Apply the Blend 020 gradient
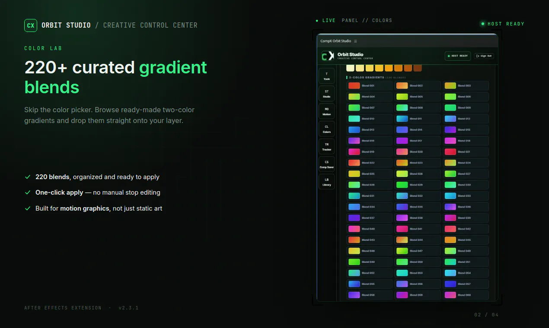Image resolution: width=549 pixels, height=328 pixels. (x=418, y=151)
